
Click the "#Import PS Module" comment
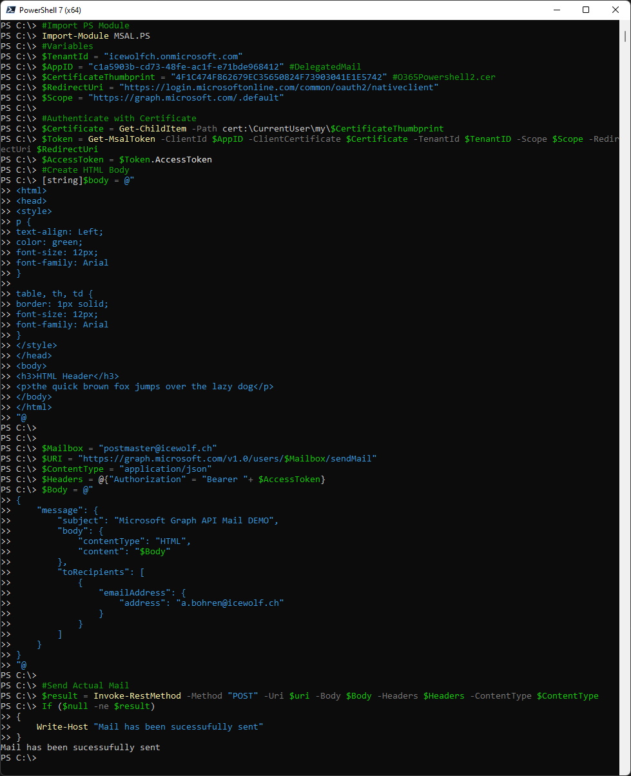click(x=86, y=26)
